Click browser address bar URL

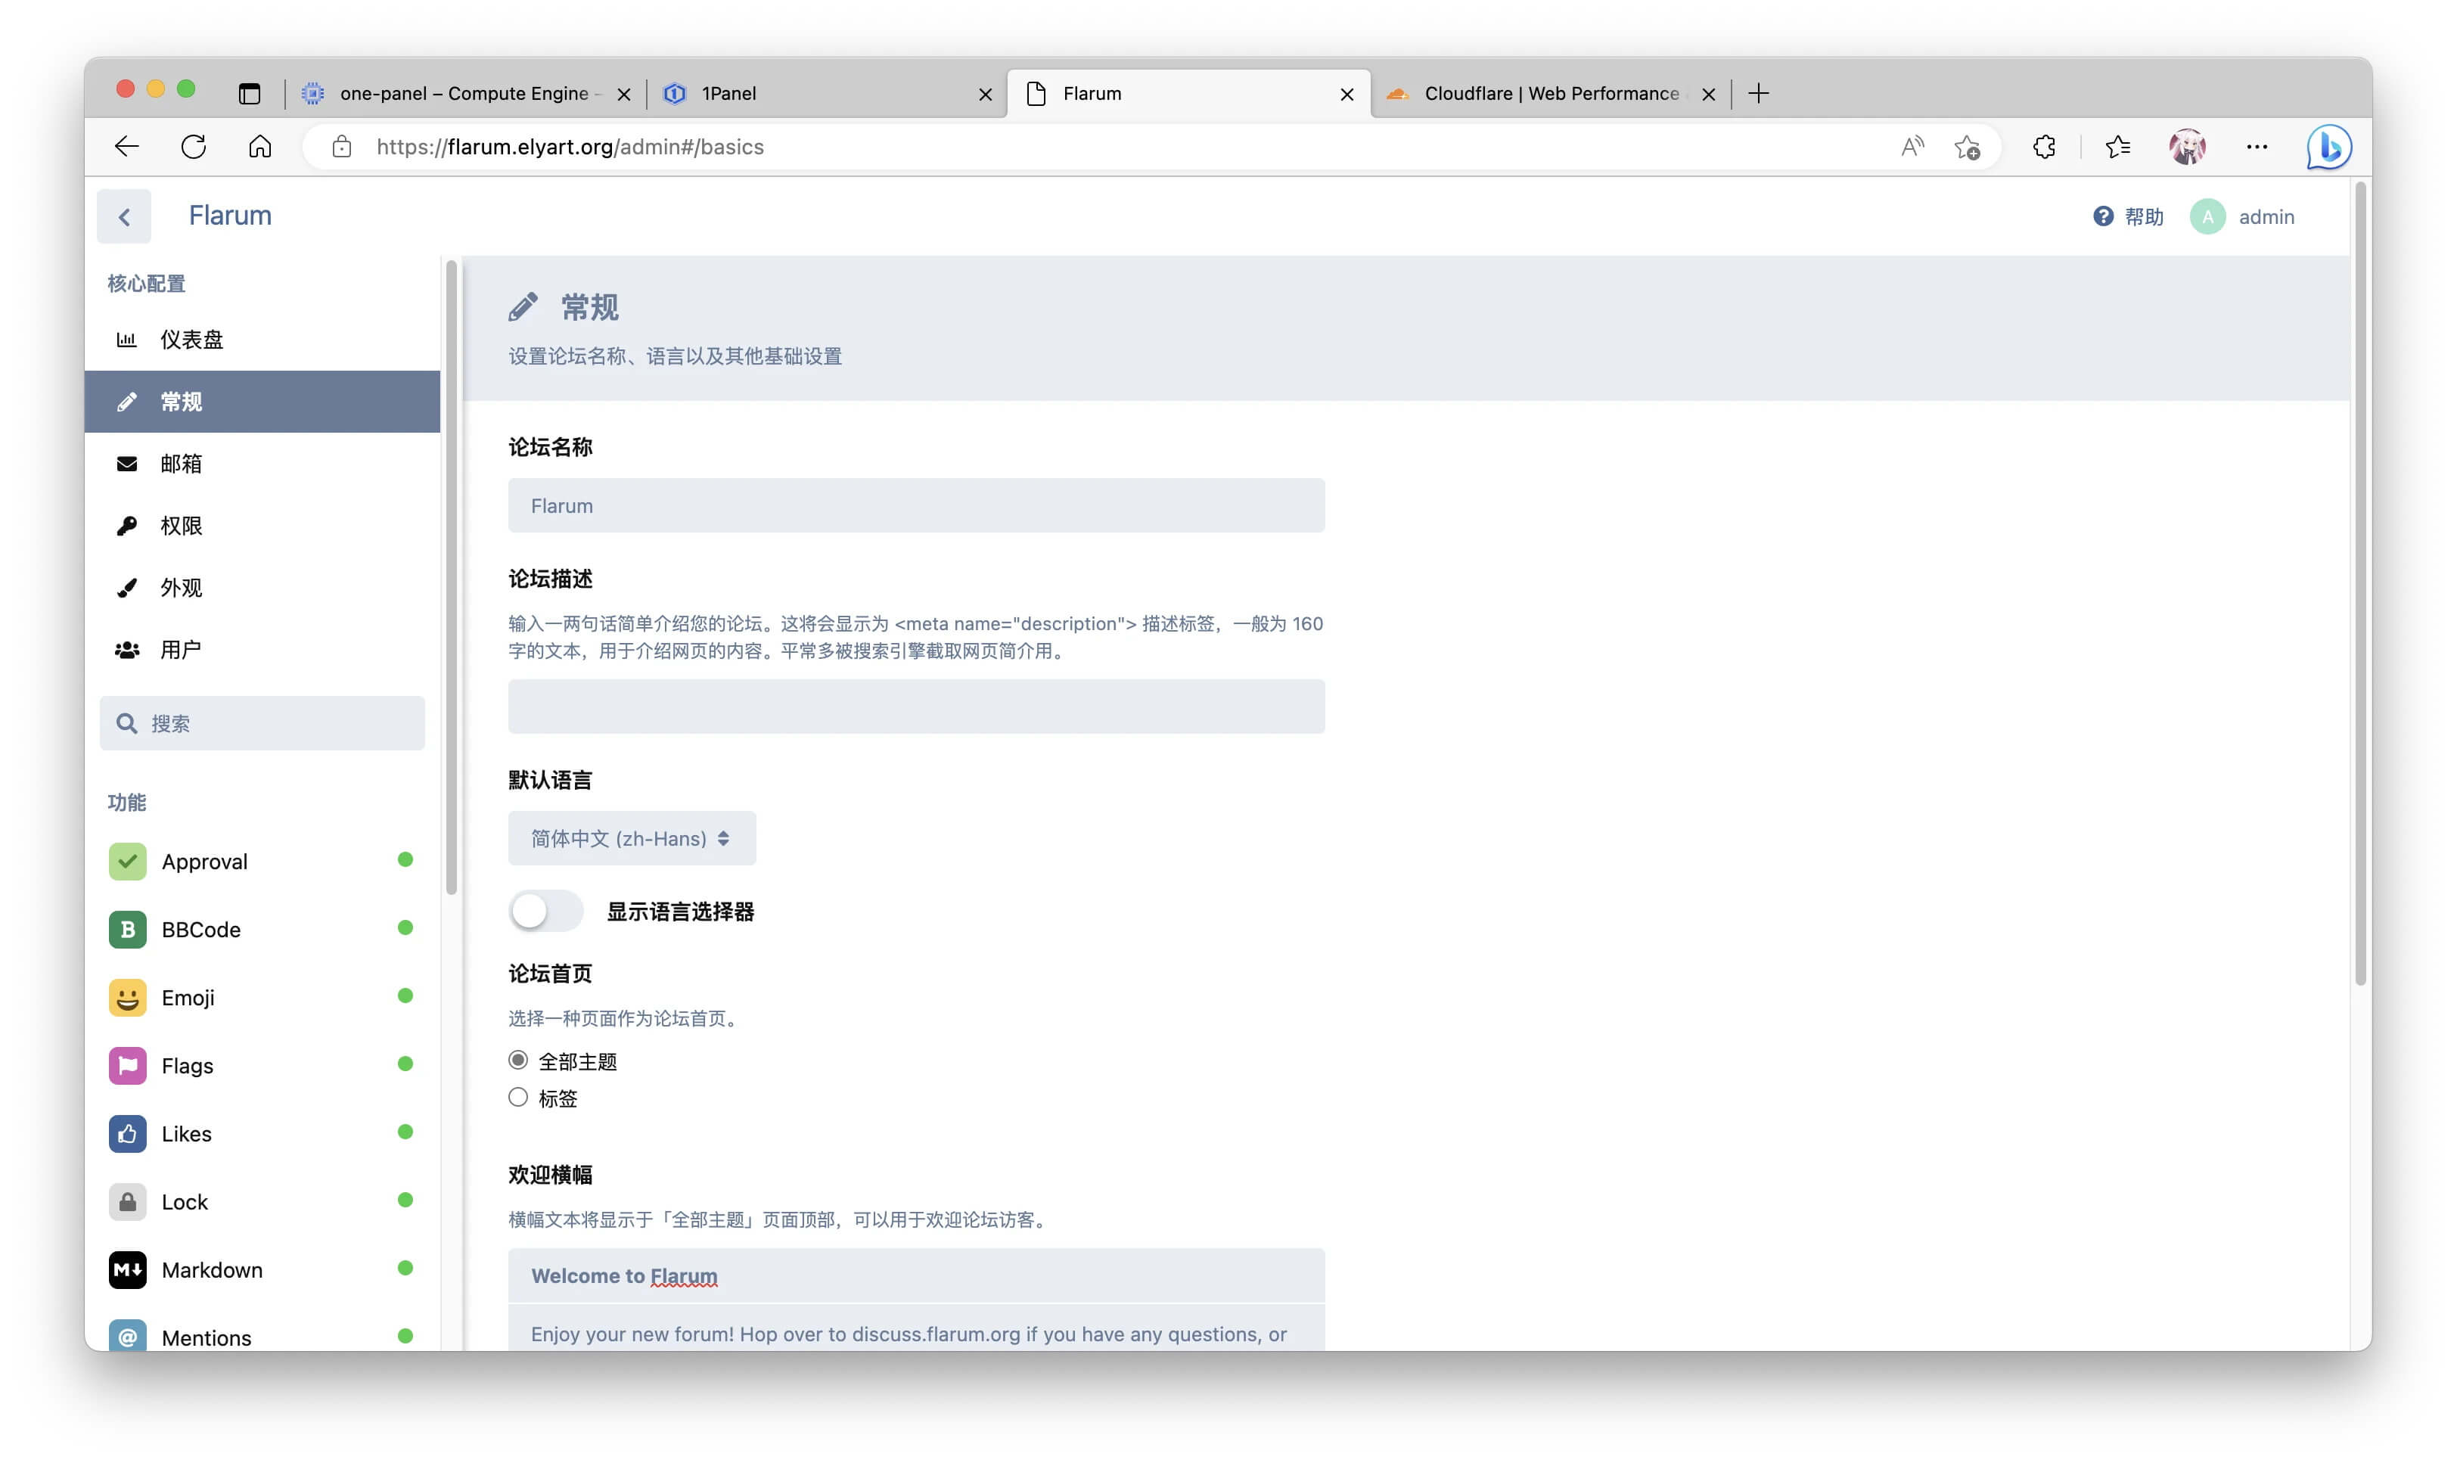click(570, 147)
